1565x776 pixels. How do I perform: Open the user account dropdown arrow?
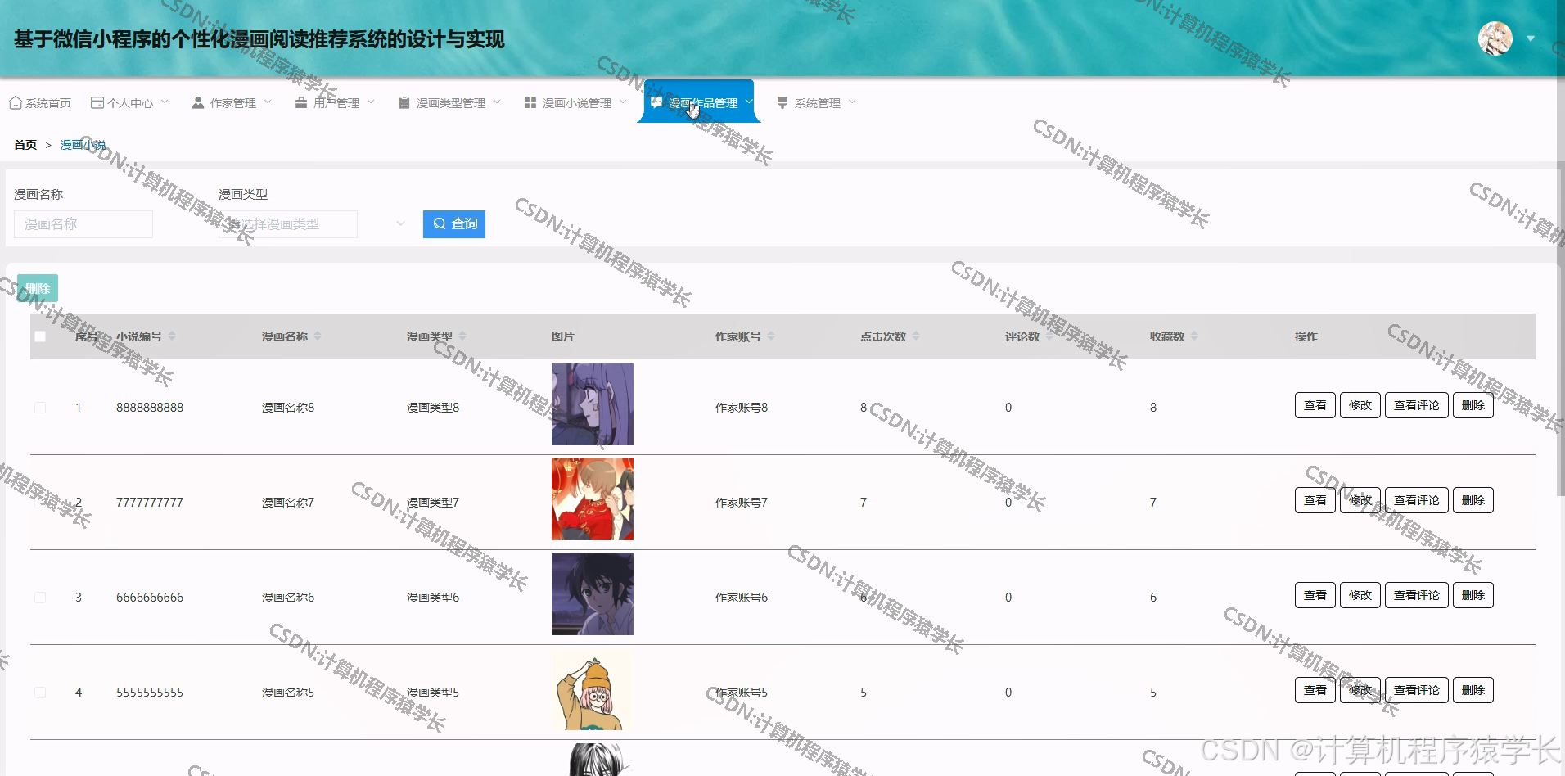coord(1531,38)
